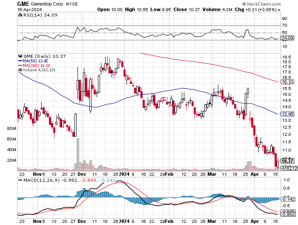This screenshot has height=225, width=298.
Task: Click the Close 10.37 value in header
Action: pos(186,9)
